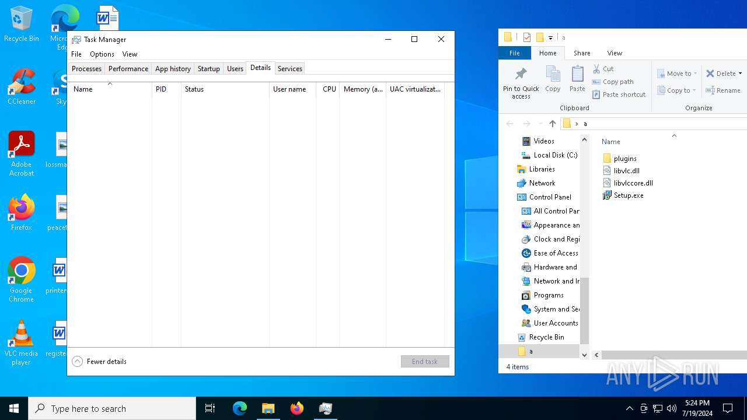Open the plugins folder
The image size is (747, 420).
pos(624,159)
